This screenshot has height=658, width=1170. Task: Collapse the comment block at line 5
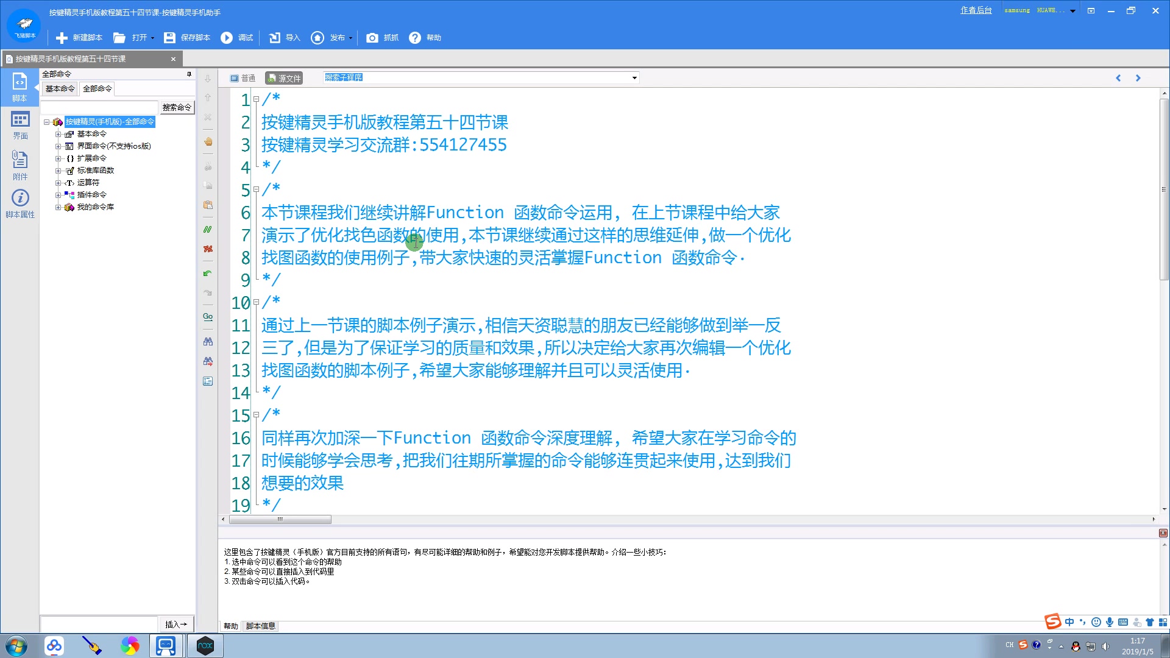coord(256,189)
